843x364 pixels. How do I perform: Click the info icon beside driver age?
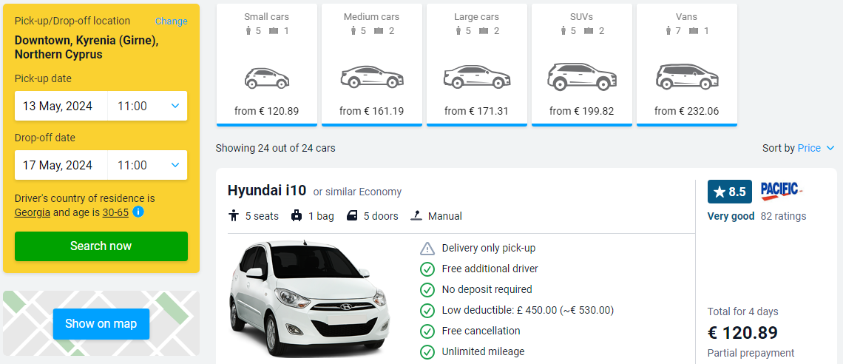[138, 212]
